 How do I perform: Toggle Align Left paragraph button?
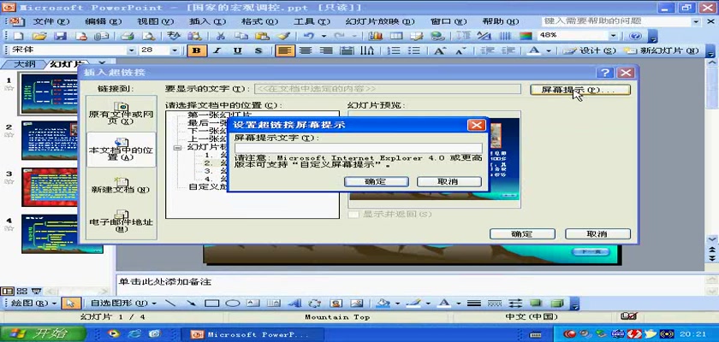pos(285,50)
